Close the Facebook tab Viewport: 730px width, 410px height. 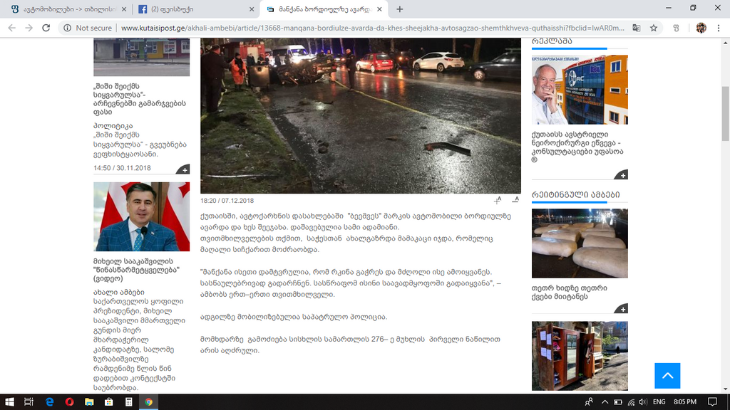tap(252, 9)
